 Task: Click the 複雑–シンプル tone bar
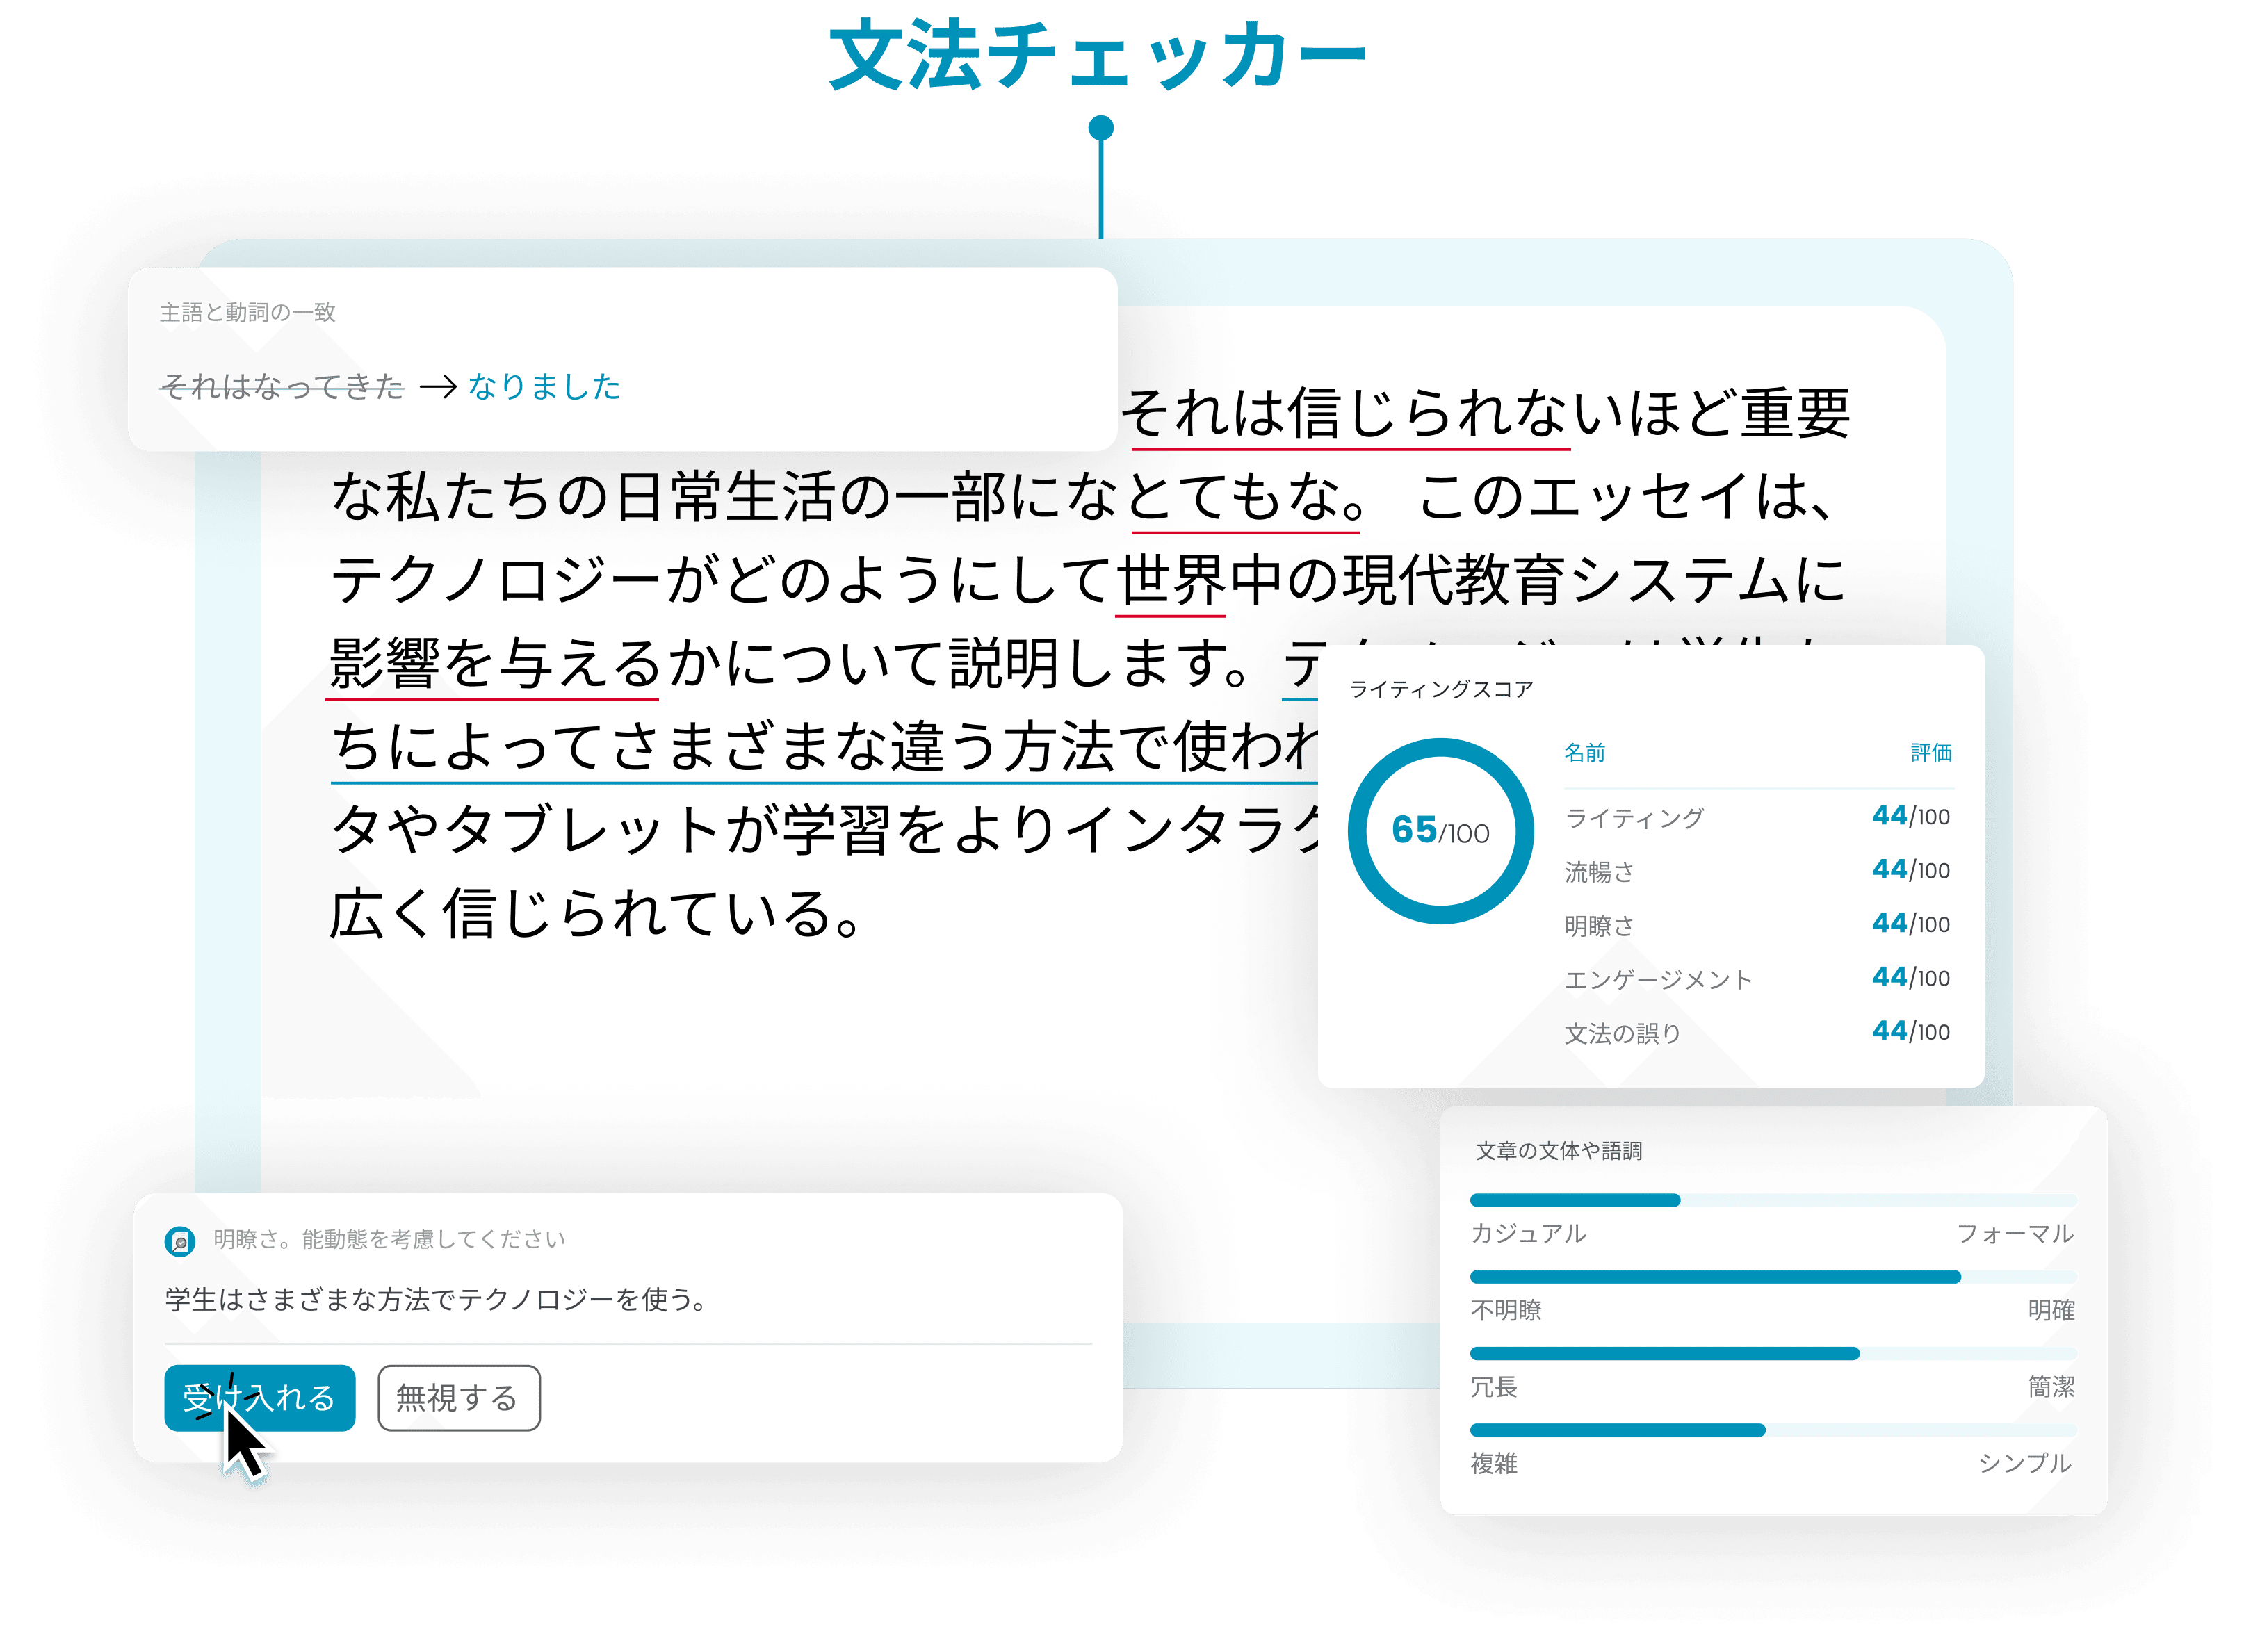pyautogui.click(x=1773, y=1431)
